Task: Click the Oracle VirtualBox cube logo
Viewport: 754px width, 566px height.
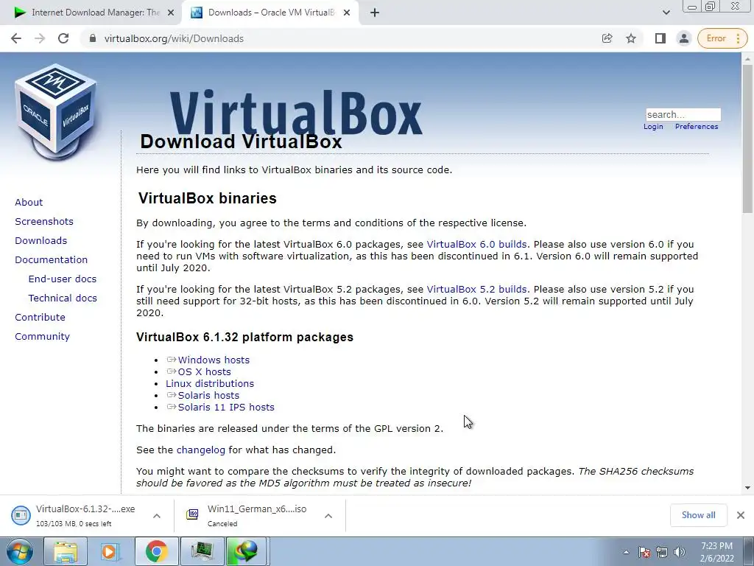Action: coord(56,112)
